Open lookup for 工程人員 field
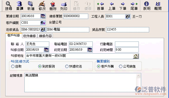169x98 pixels. [127, 17]
